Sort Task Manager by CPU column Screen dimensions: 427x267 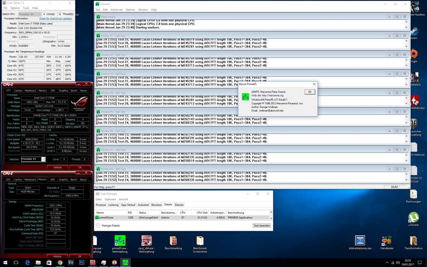(x=183, y=213)
